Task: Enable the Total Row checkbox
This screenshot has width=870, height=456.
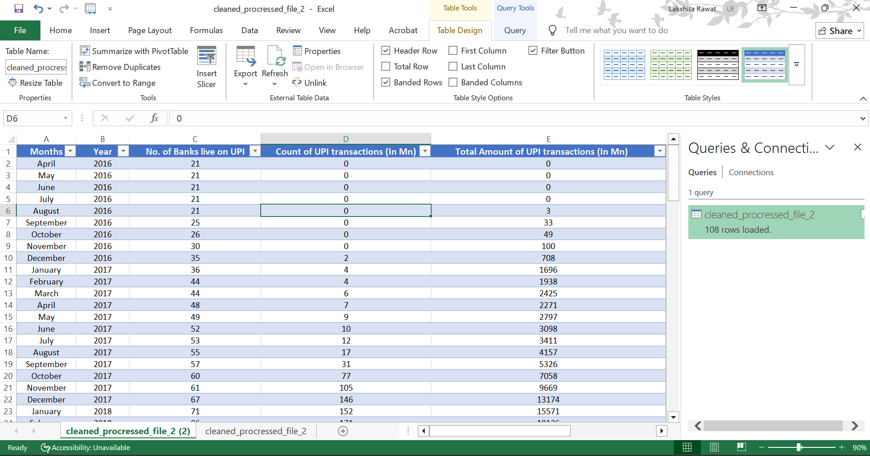Action: (386, 67)
